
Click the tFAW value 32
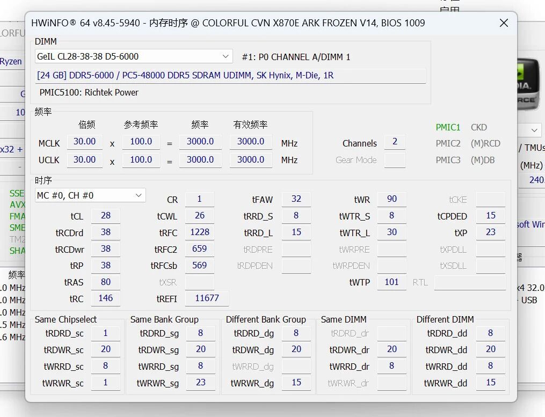pos(296,199)
